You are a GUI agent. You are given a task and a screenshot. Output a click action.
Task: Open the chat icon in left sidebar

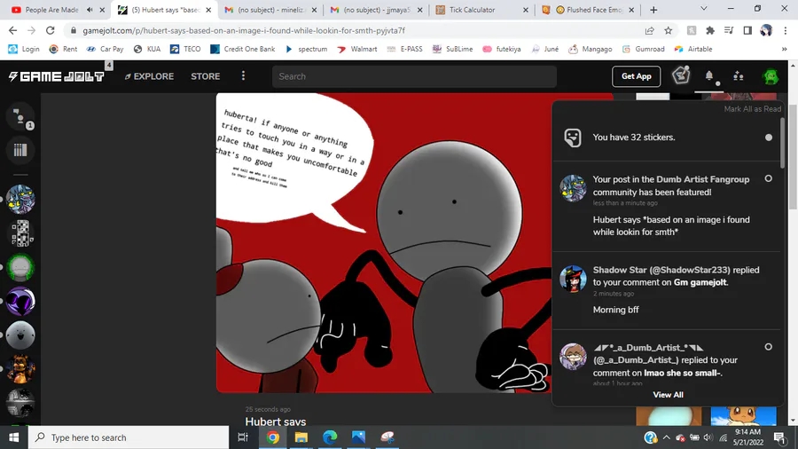coord(20,117)
